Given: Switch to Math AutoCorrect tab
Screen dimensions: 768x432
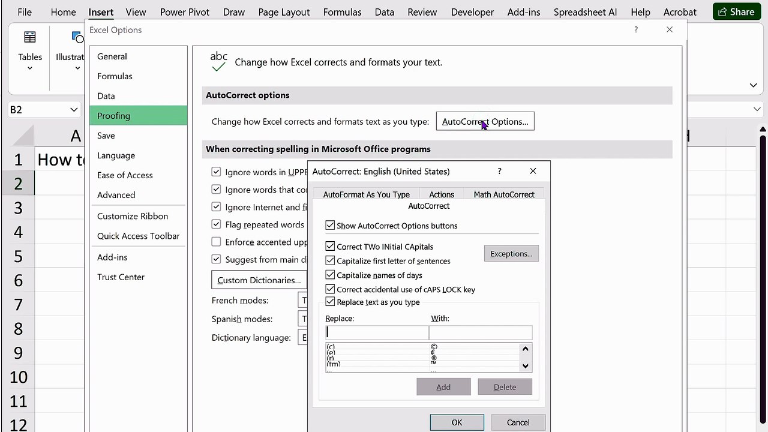Looking at the screenshot, I should tap(504, 194).
